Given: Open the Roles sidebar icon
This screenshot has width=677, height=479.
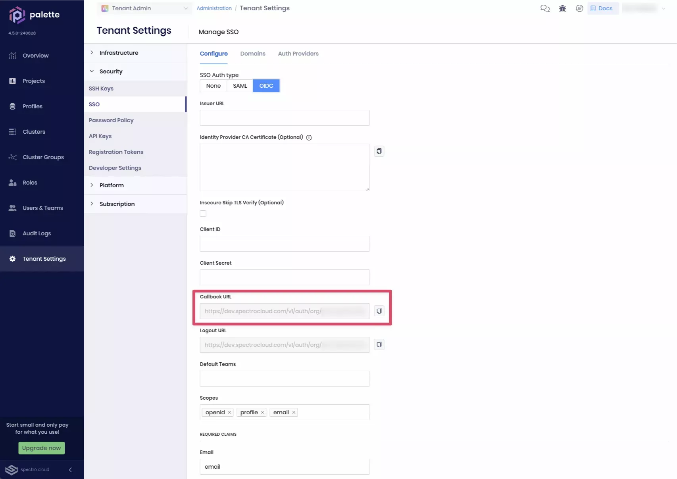Looking at the screenshot, I should point(13,183).
